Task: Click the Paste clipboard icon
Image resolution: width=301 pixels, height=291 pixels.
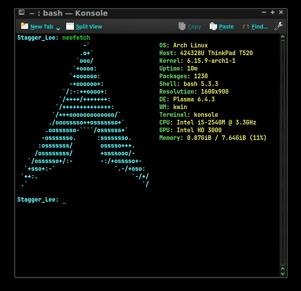Action: 213,26
